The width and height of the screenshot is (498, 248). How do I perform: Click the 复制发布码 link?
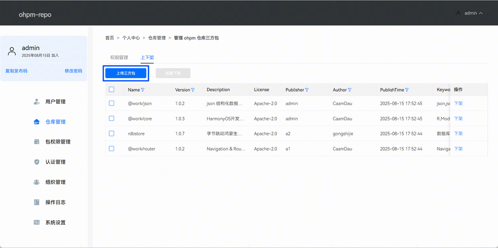(17, 71)
